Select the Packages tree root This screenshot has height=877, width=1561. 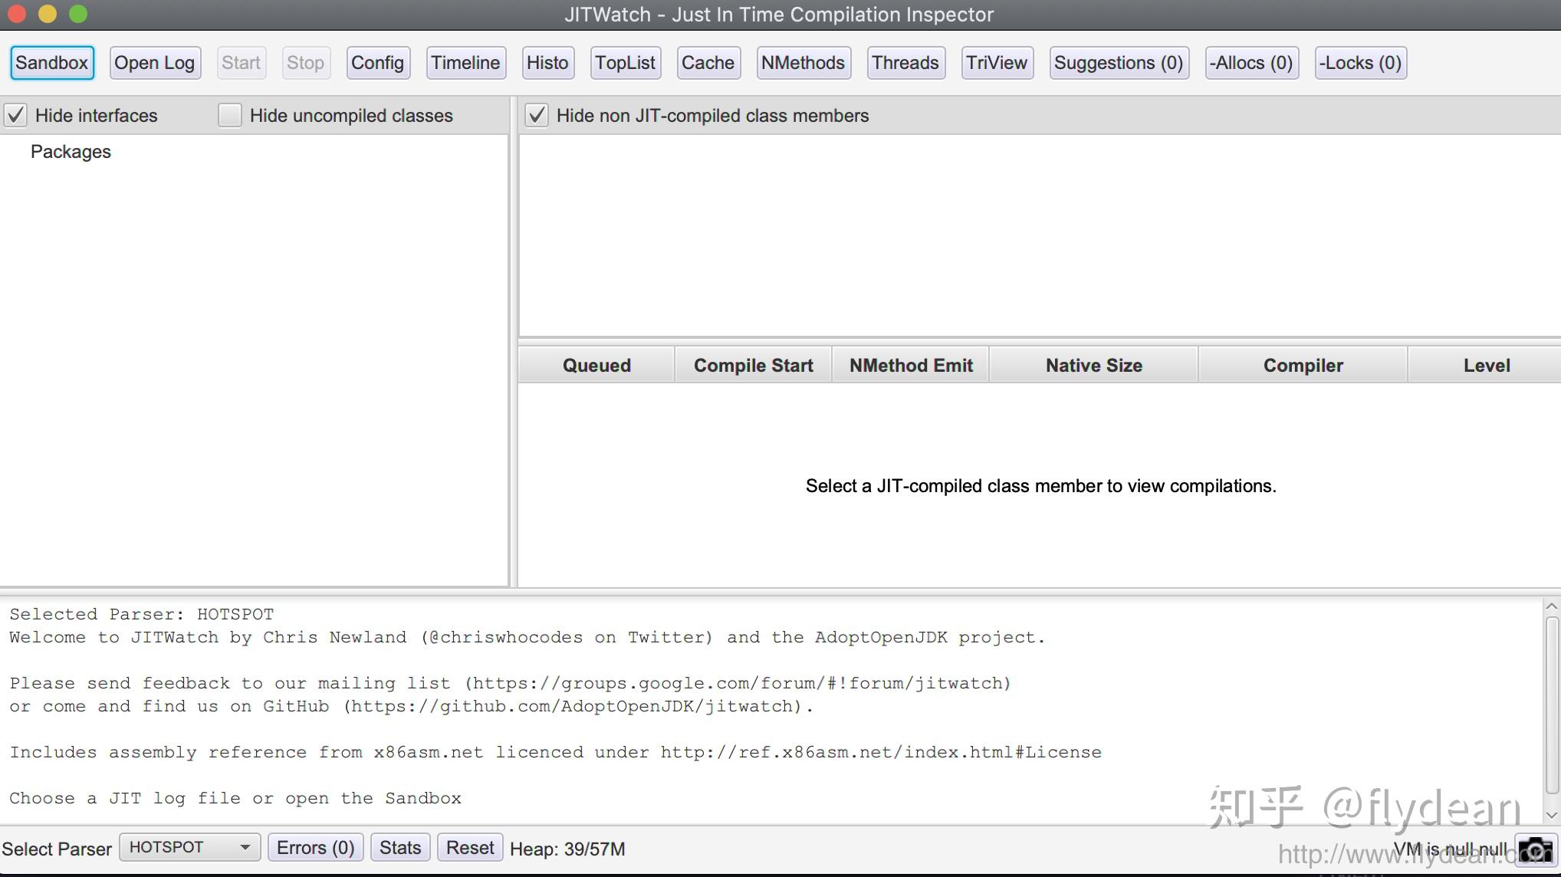point(71,152)
